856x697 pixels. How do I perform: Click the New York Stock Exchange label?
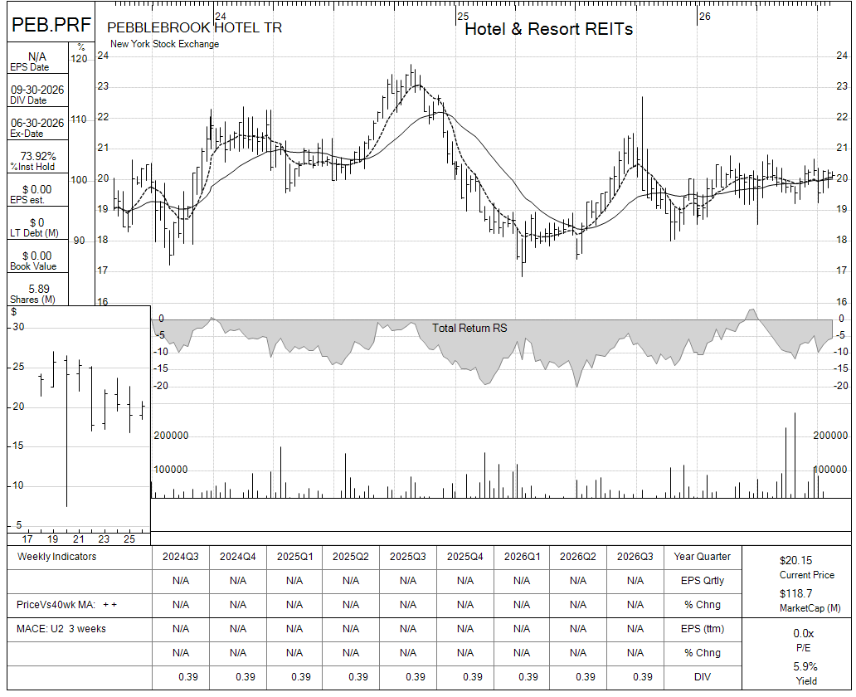tap(164, 44)
